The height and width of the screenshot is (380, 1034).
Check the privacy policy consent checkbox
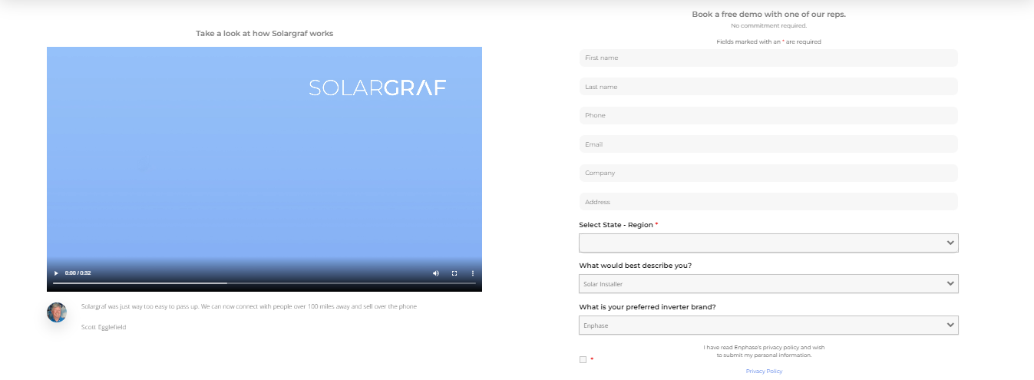pos(583,359)
